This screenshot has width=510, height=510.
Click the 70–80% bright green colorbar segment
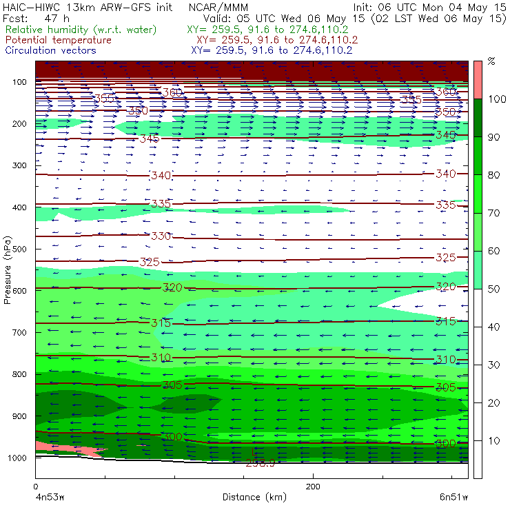pyautogui.click(x=478, y=194)
